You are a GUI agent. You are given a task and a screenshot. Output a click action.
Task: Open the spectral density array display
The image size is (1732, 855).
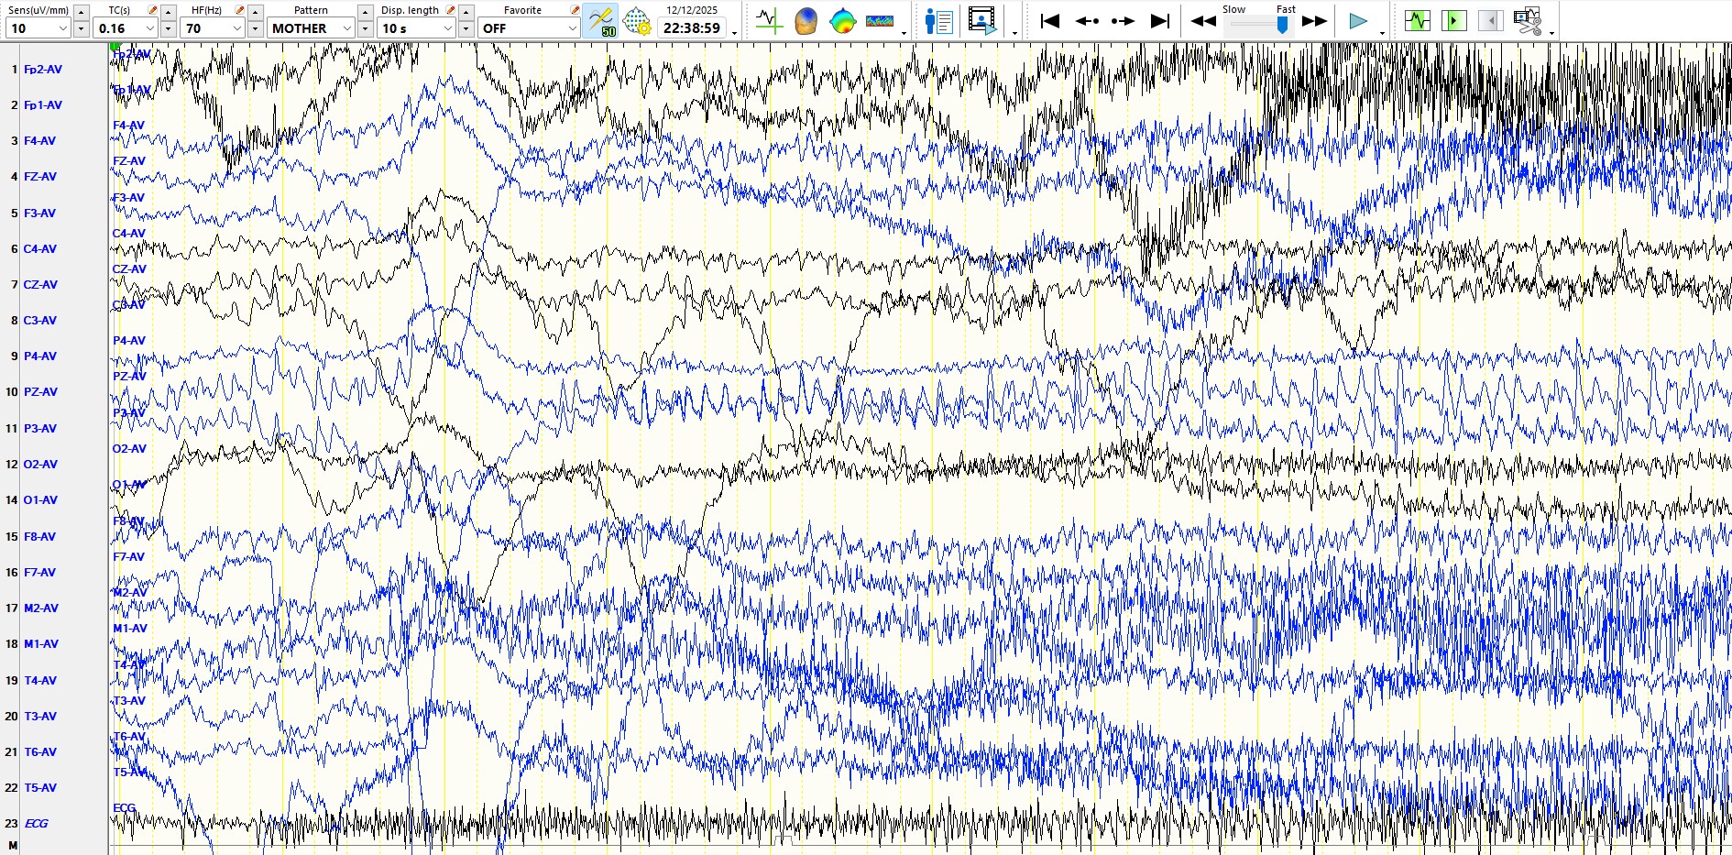[880, 21]
